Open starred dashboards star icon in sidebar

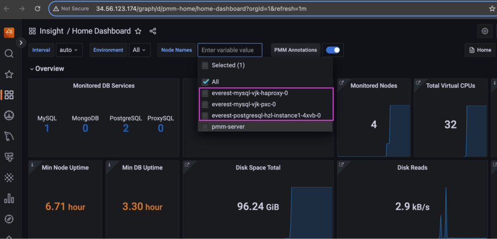(9, 74)
